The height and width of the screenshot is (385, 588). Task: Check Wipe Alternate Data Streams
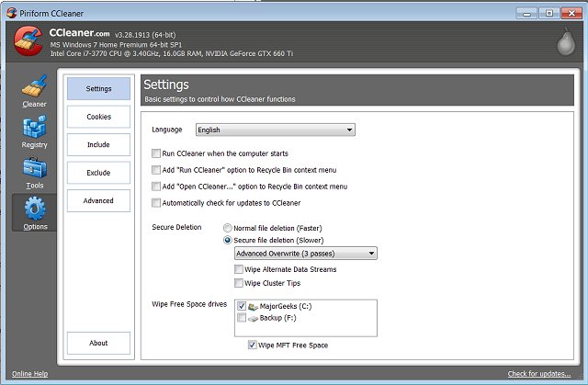(239, 269)
